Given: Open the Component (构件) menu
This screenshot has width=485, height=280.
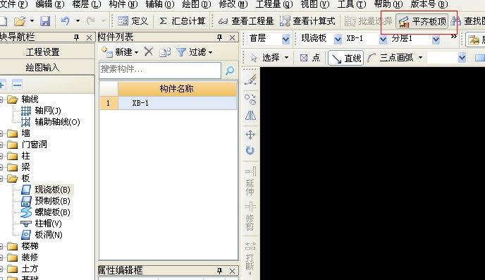Looking at the screenshot, I should point(123,4).
